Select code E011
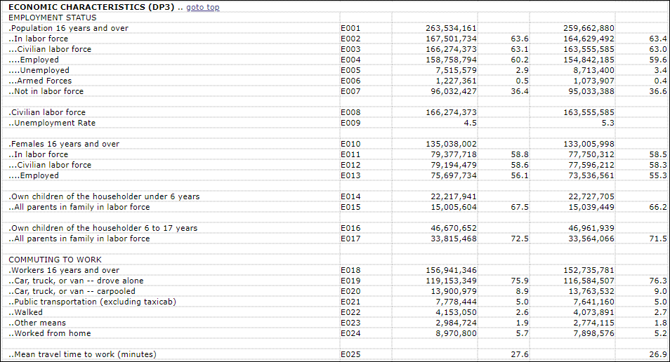This screenshot has height=362, width=670. [x=350, y=154]
